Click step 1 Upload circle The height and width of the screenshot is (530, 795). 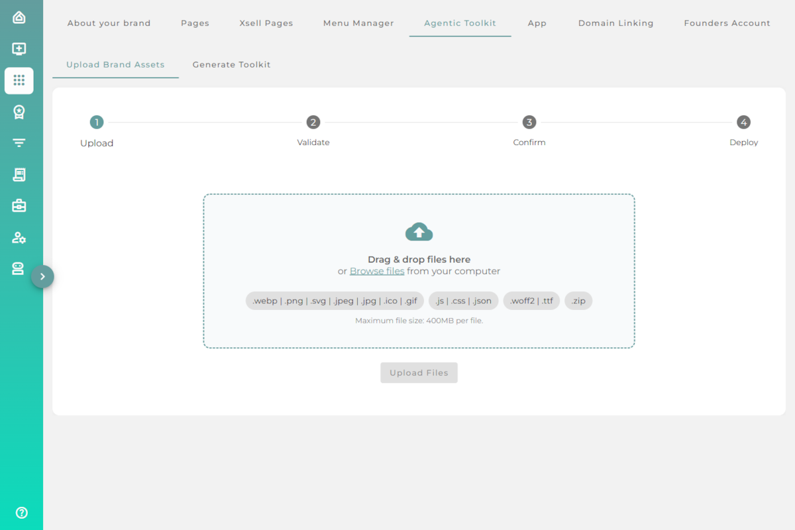click(x=97, y=122)
